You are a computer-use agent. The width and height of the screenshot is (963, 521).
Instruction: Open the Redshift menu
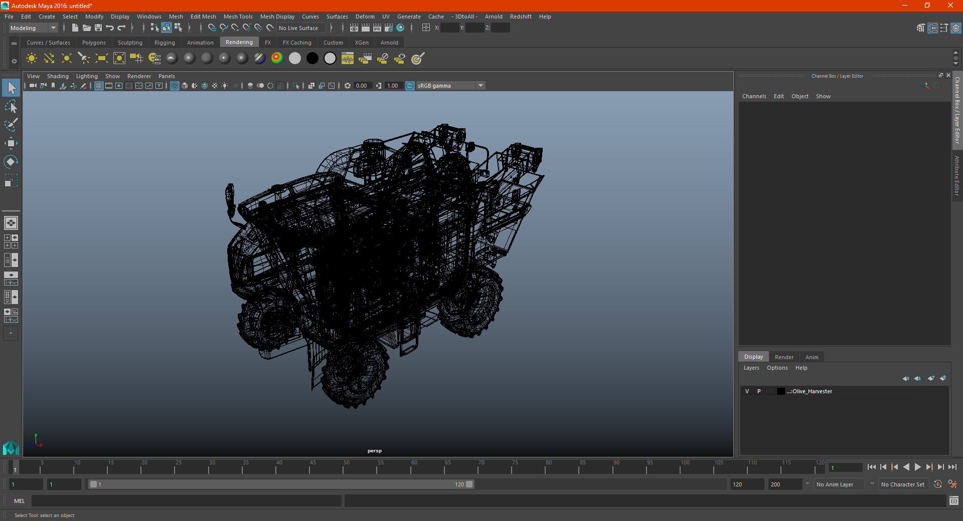[521, 17]
